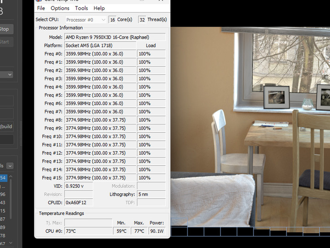The width and height of the screenshot is (330, 248).
Task: Click the Freq #0 frequency value
Action: pyautogui.click(x=100, y=54)
